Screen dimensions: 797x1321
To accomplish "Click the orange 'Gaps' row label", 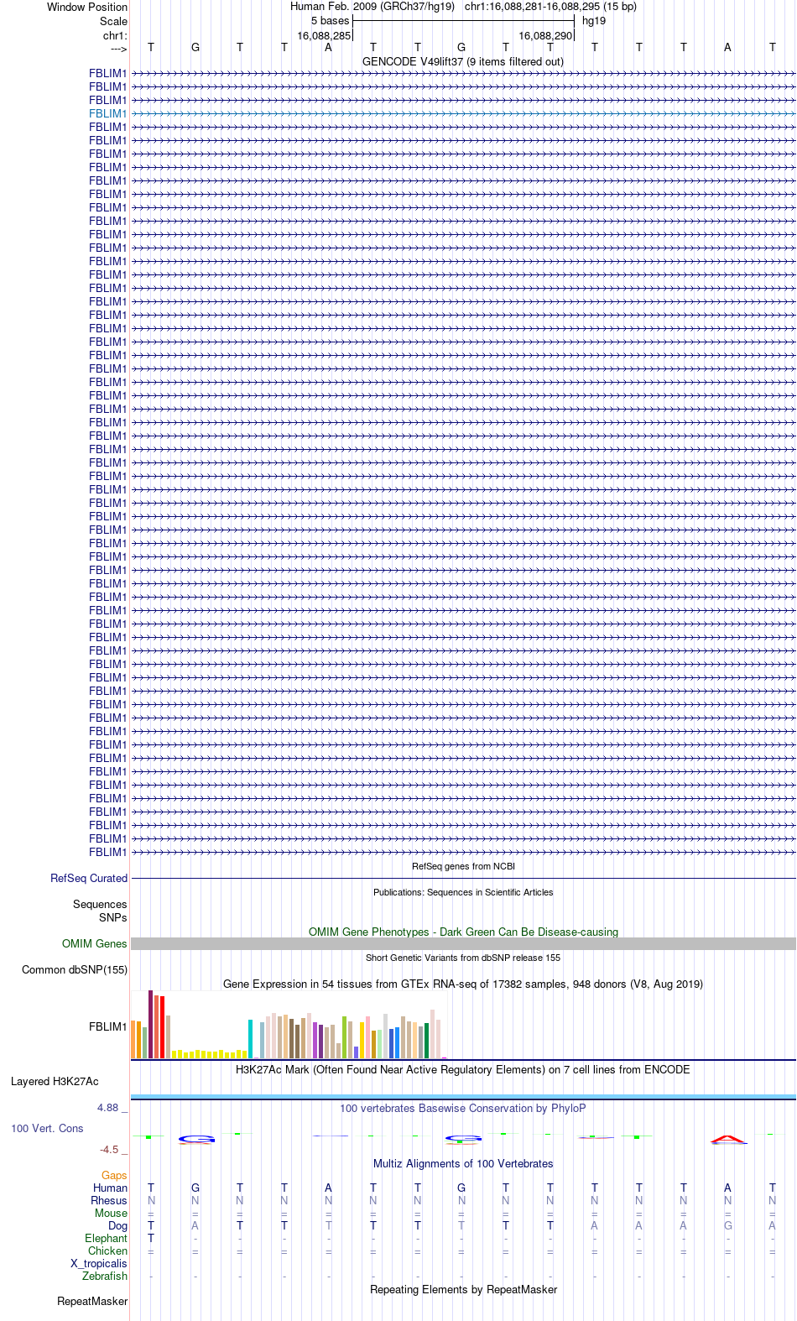I will coord(114,1175).
